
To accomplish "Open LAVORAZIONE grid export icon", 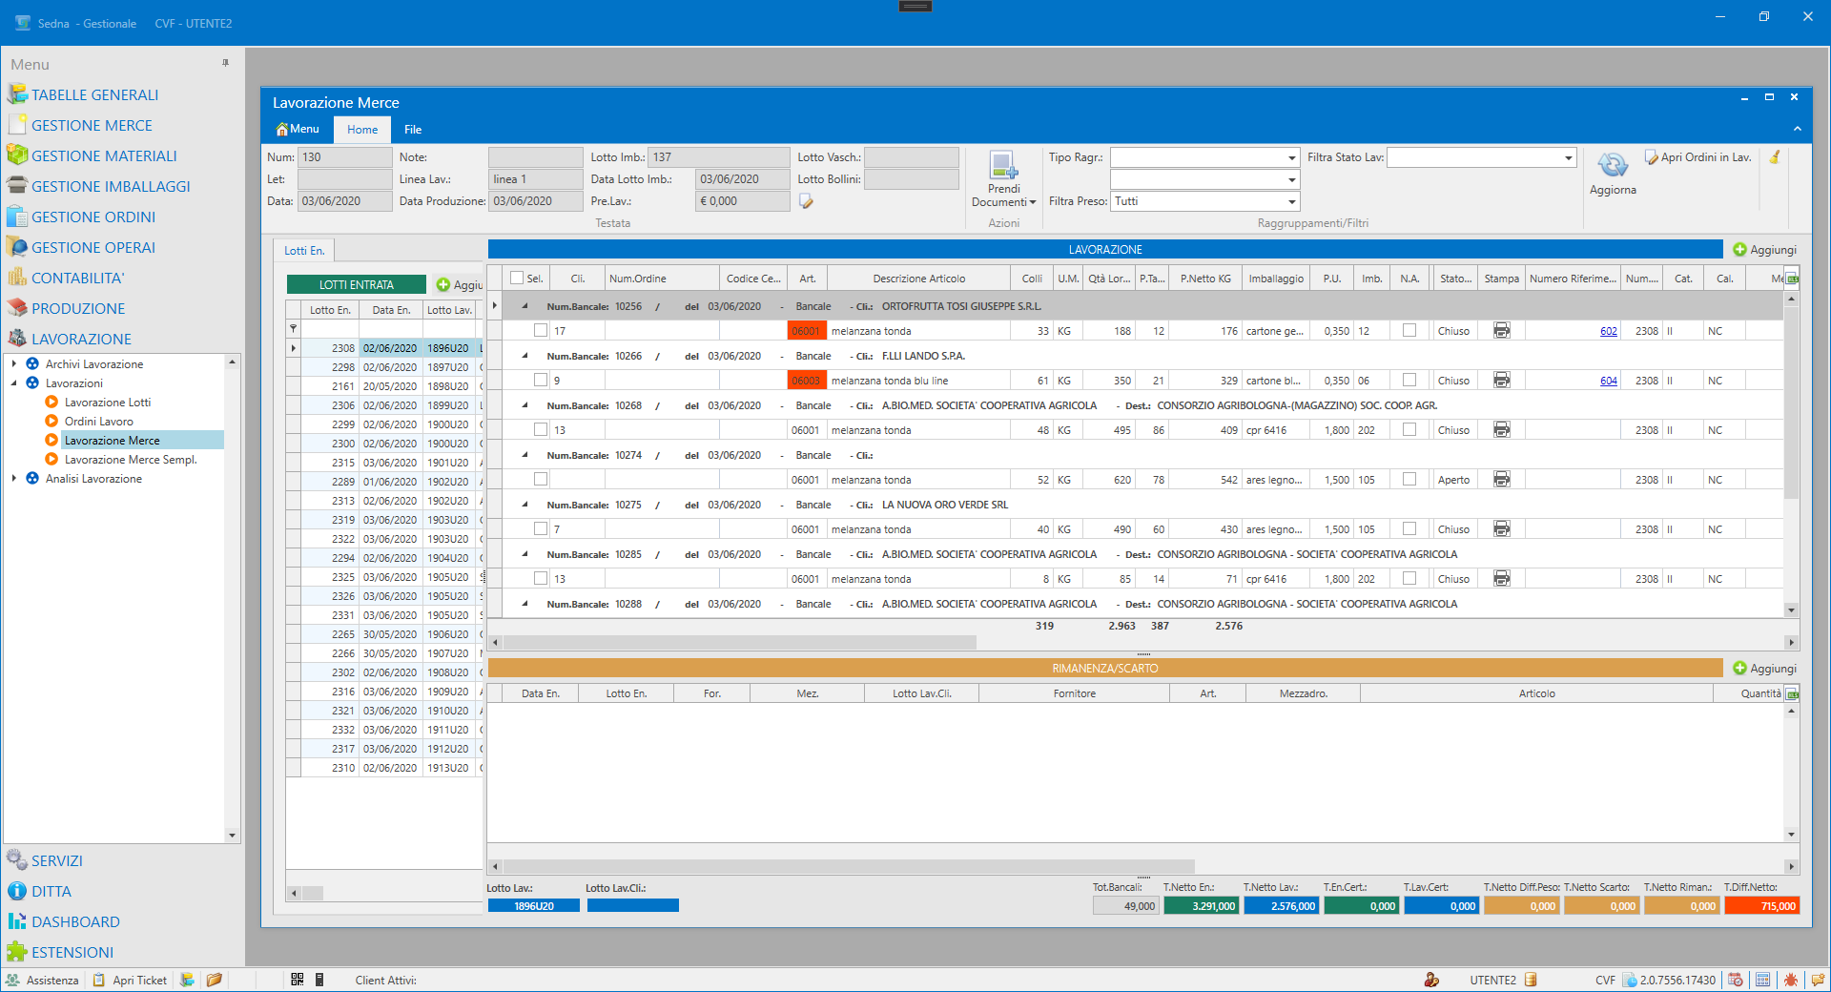I will point(1792,279).
